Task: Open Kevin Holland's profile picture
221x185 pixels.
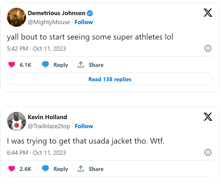Action: (x=16, y=121)
